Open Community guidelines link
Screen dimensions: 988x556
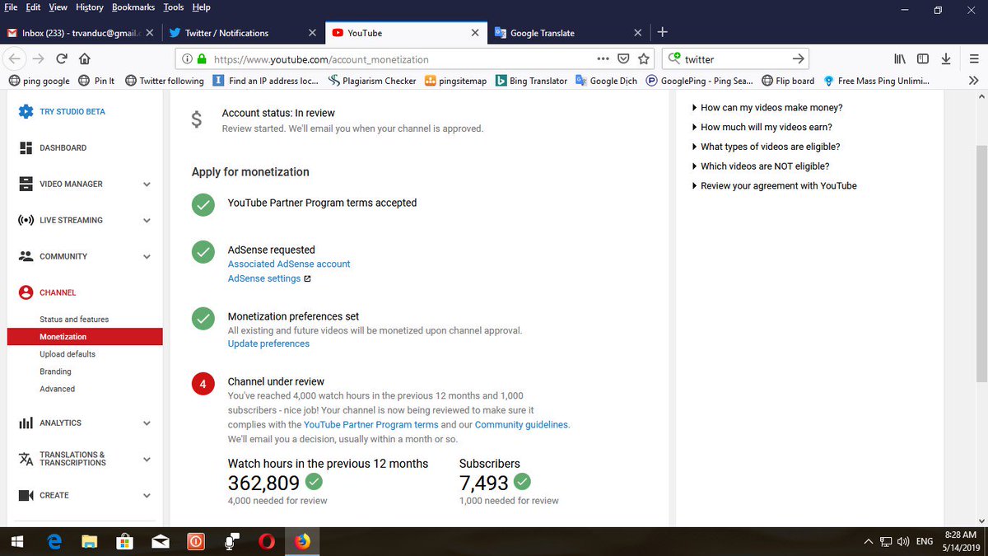point(521,425)
